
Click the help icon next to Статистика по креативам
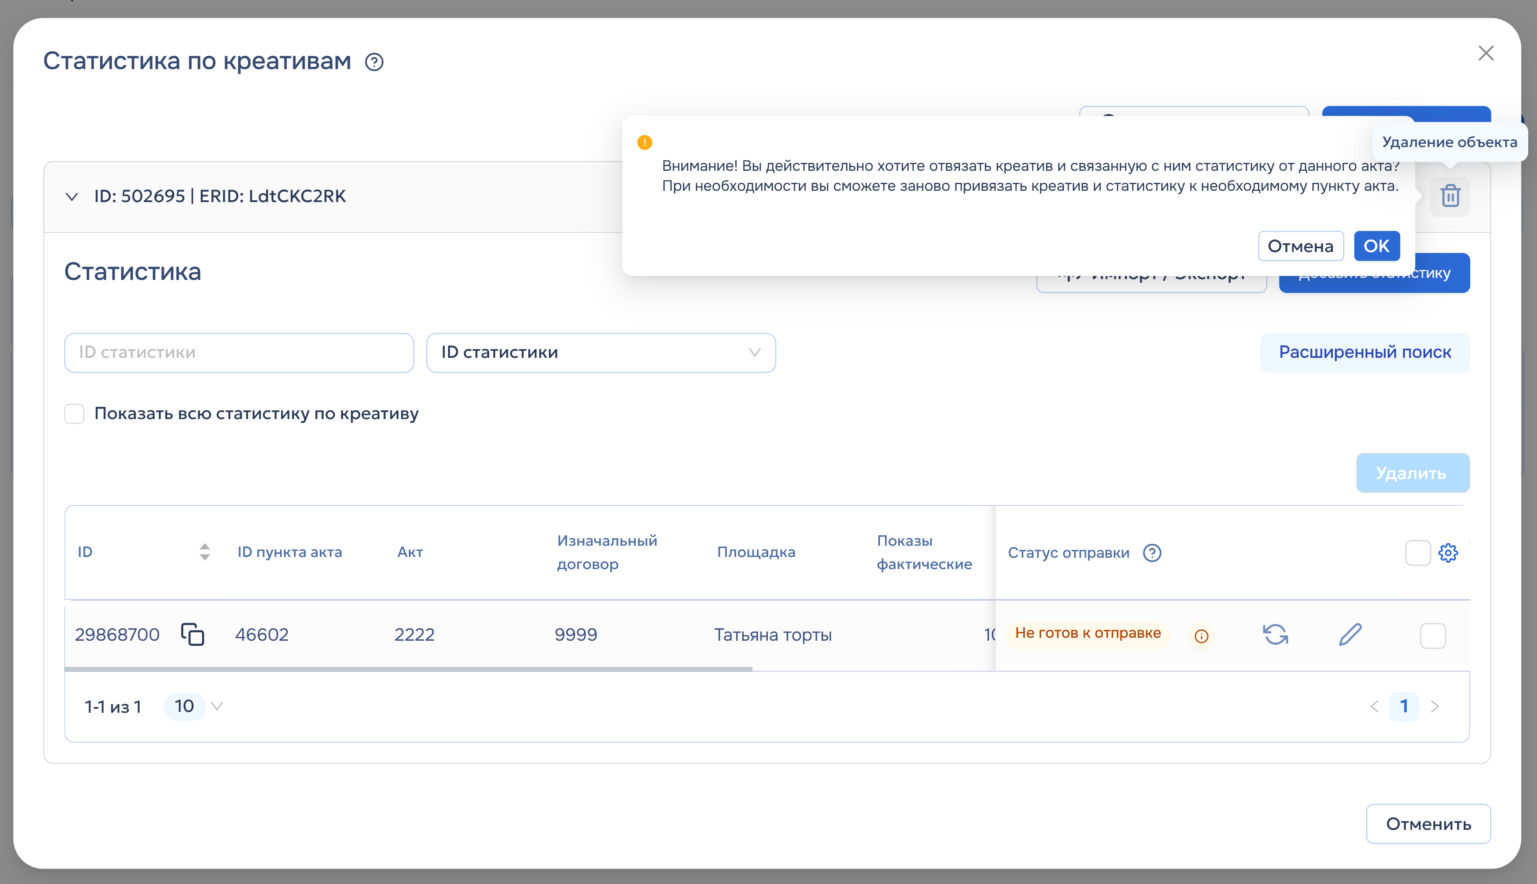pos(374,62)
